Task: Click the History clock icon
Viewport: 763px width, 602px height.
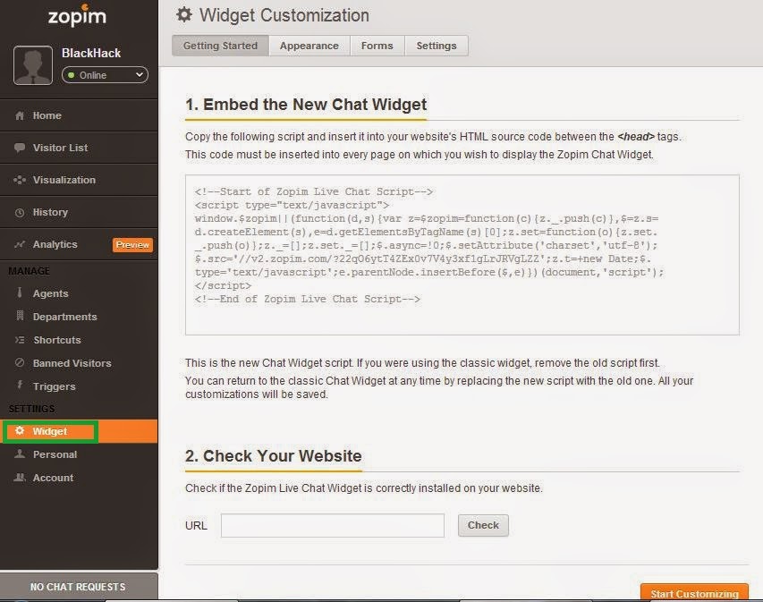Action: (20, 213)
